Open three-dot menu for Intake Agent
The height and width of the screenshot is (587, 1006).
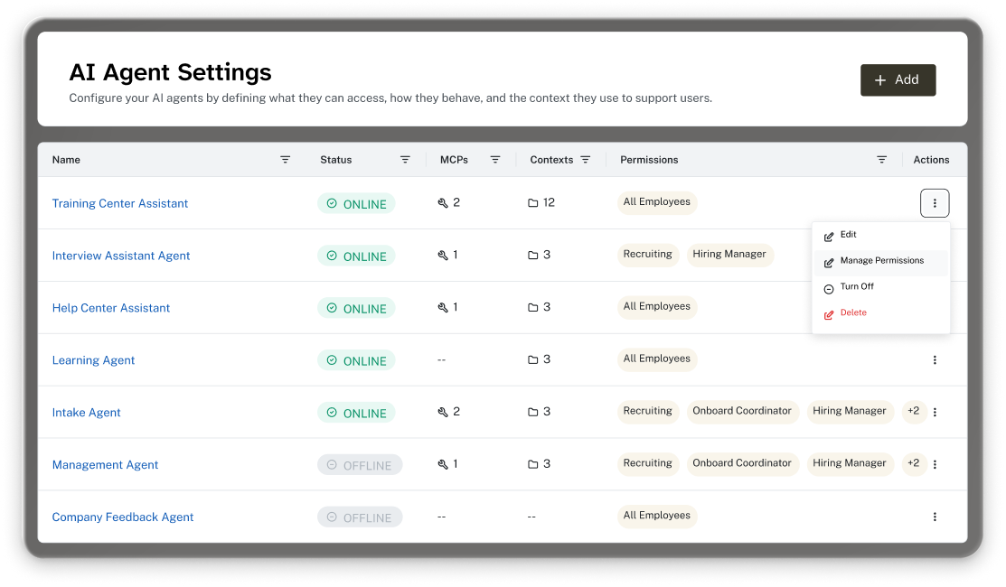tap(934, 413)
